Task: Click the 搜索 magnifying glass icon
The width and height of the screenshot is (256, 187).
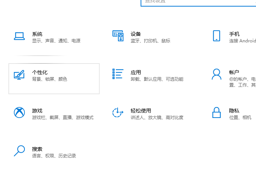Action: click(19, 151)
